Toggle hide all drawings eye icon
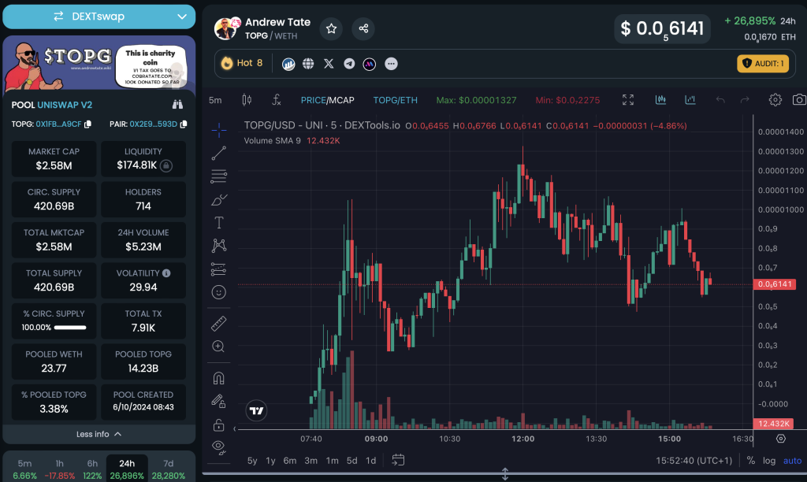This screenshot has width=807, height=482. click(219, 447)
